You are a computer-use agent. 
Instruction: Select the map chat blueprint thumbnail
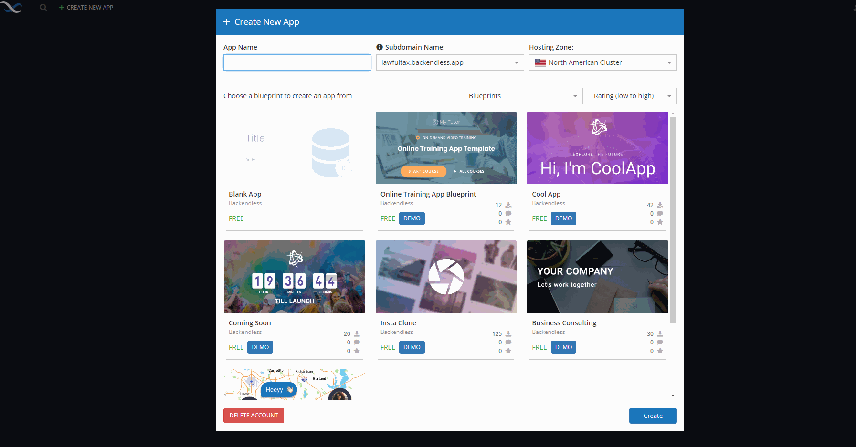(x=295, y=385)
